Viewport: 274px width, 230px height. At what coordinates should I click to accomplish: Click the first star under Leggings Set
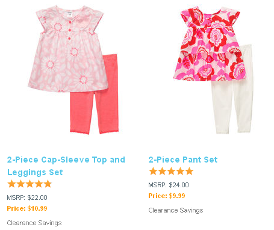tap(11, 184)
